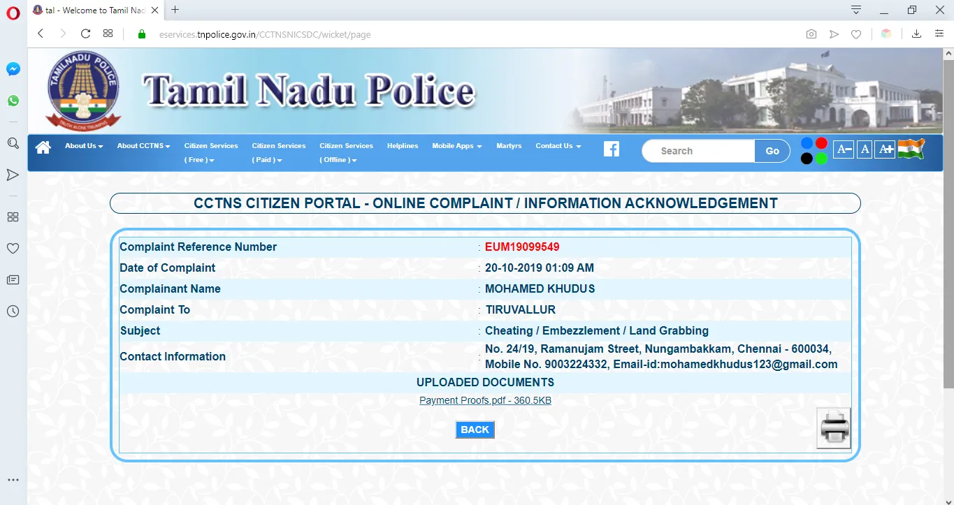Expand Citizen Services (Offline) menu
This screenshot has height=505, width=954.
click(346, 152)
